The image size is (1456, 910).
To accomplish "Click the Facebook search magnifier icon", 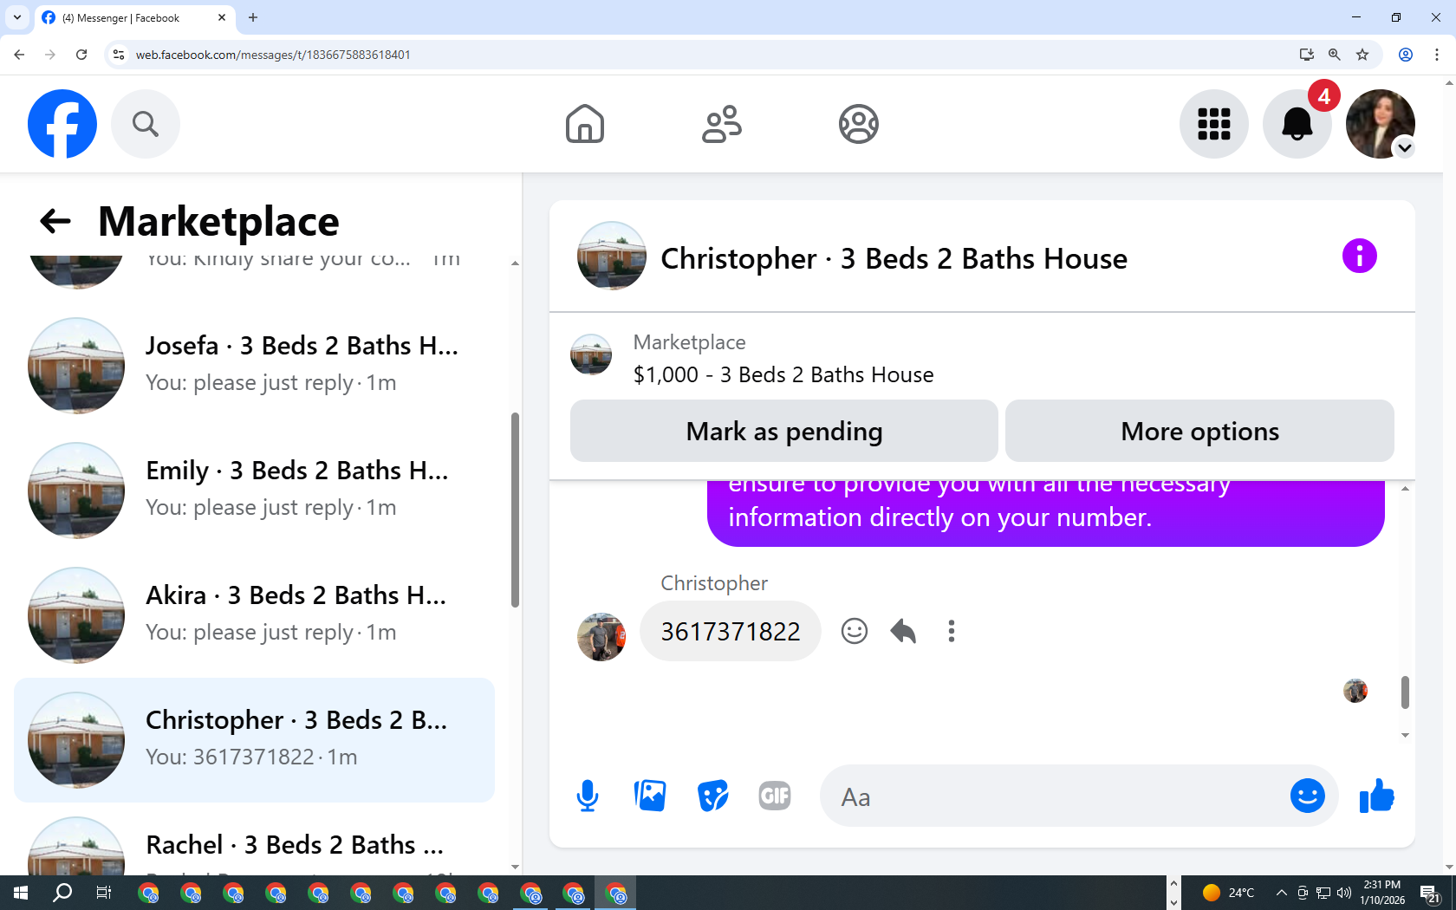I will (x=146, y=124).
